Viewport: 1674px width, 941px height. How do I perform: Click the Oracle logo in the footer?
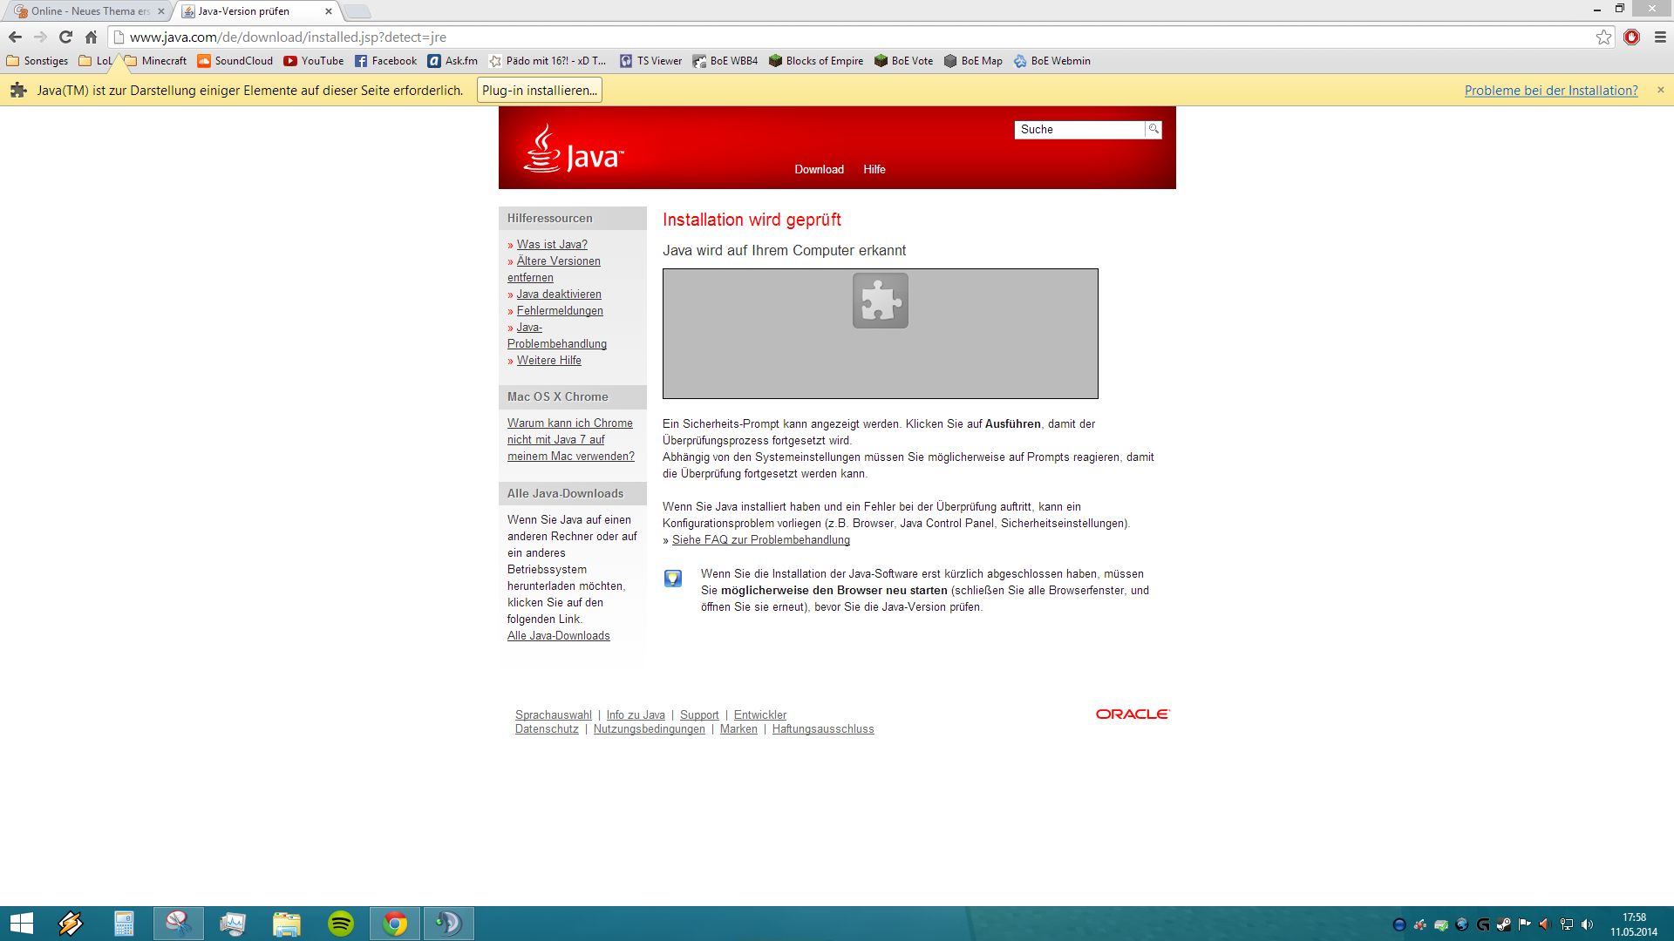(1133, 714)
